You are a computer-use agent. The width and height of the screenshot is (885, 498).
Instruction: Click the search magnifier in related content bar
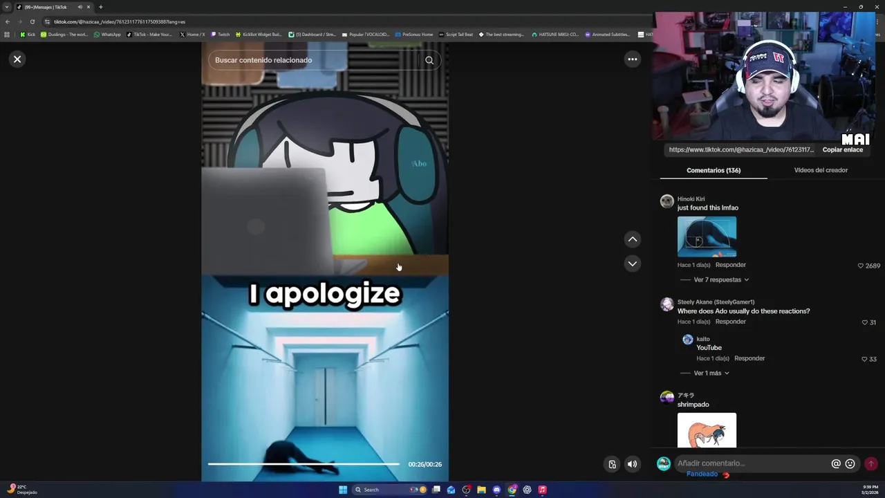click(429, 60)
